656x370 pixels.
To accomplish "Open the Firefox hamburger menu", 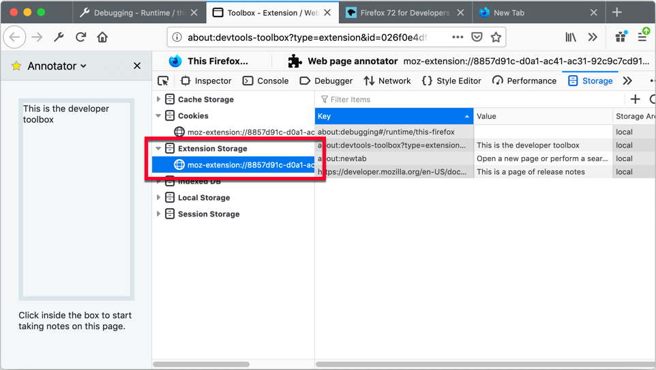I will point(643,36).
